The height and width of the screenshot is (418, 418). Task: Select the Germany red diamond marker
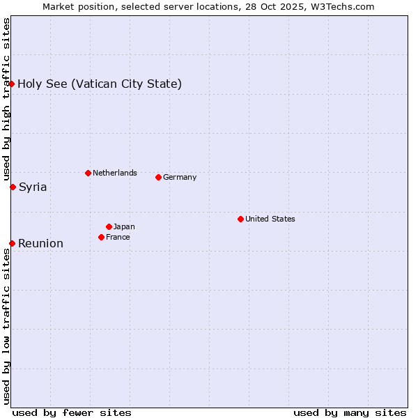point(158,177)
